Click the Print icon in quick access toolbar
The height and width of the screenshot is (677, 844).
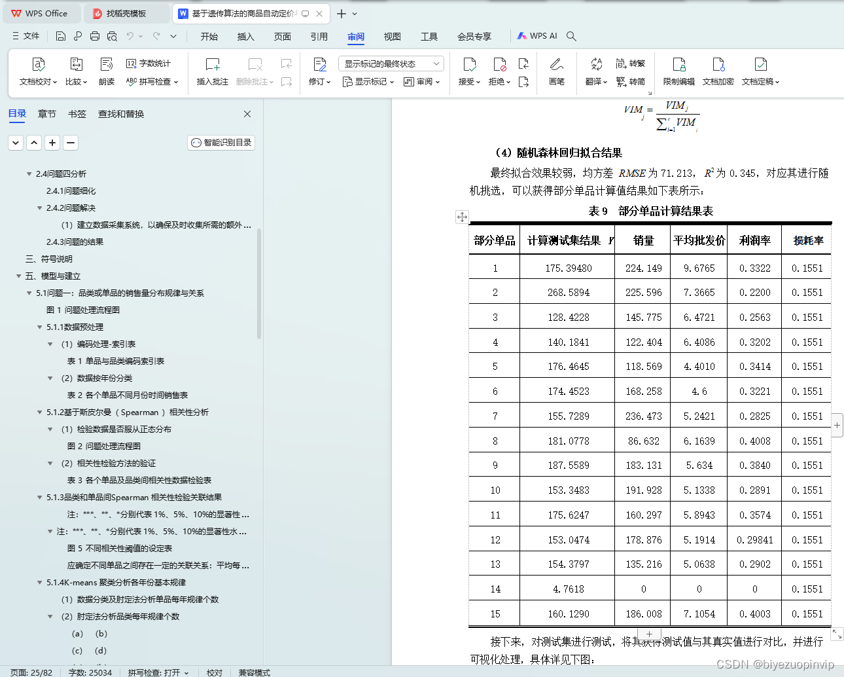pyautogui.click(x=95, y=36)
